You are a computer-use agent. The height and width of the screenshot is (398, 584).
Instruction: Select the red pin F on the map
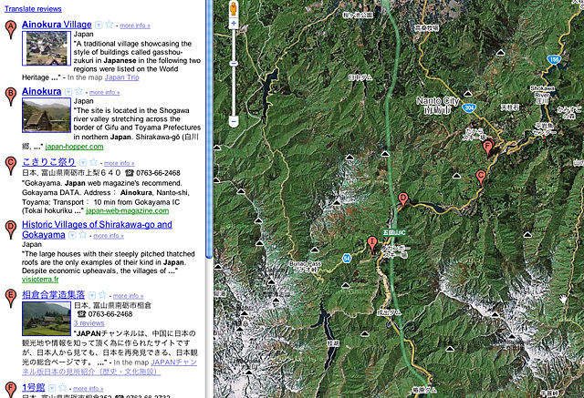(x=487, y=148)
